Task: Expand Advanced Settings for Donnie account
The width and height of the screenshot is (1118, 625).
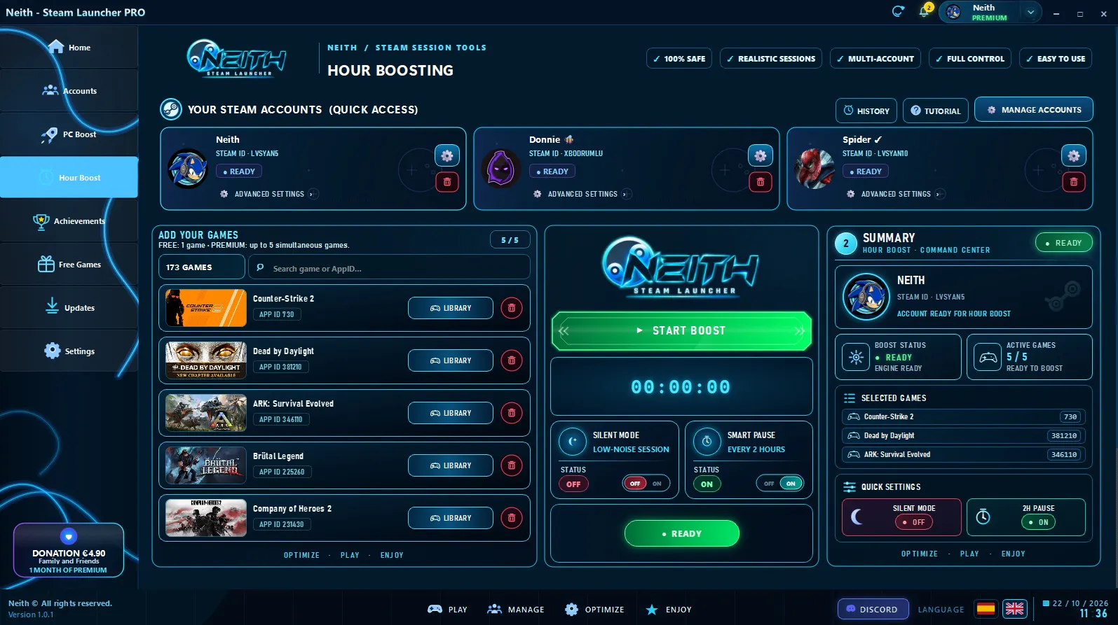Action: point(582,194)
